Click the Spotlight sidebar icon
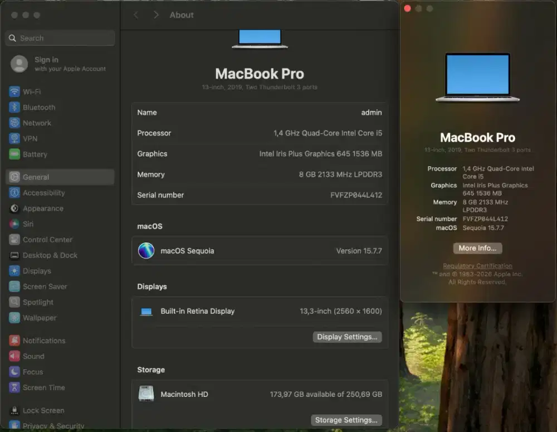 [x=14, y=302]
